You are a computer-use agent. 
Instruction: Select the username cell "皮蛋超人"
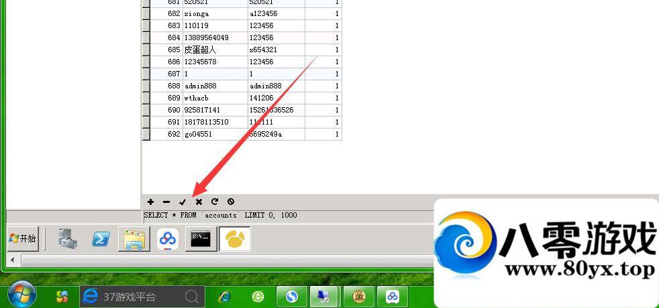point(215,50)
